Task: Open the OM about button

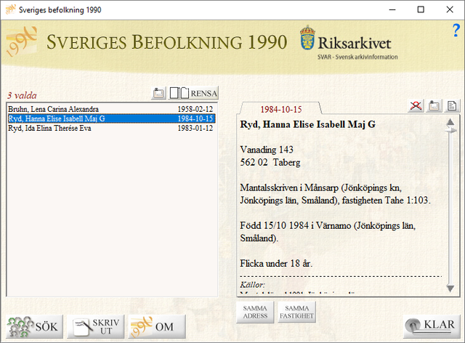Action: coord(157,327)
